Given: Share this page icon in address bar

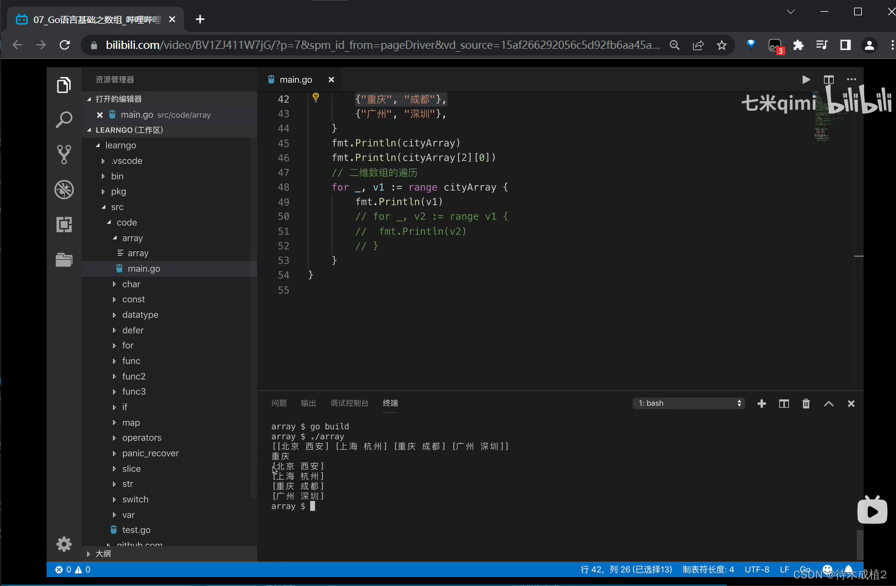Looking at the screenshot, I should 698,45.
